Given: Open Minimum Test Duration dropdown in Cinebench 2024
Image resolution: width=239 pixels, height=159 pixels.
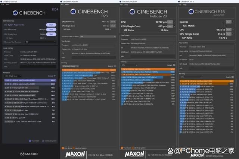Looking at the screenshot, I should (x=40, y=42).
